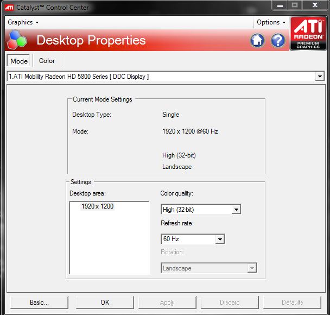Expand the Color quality dropdown
This screenshot has height=315, width=330.
click(x=236, y=210)
